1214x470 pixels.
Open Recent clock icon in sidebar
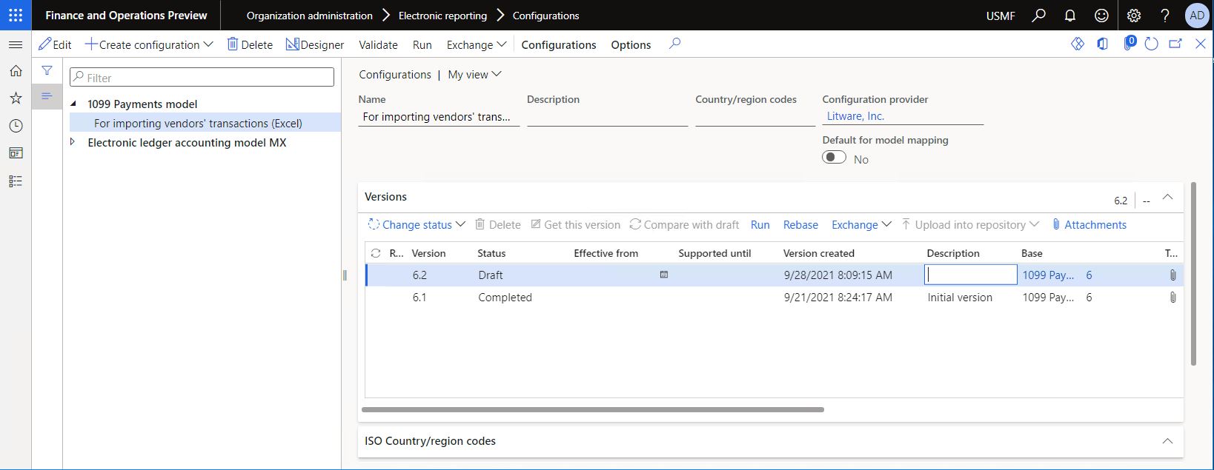coord(16,126)
